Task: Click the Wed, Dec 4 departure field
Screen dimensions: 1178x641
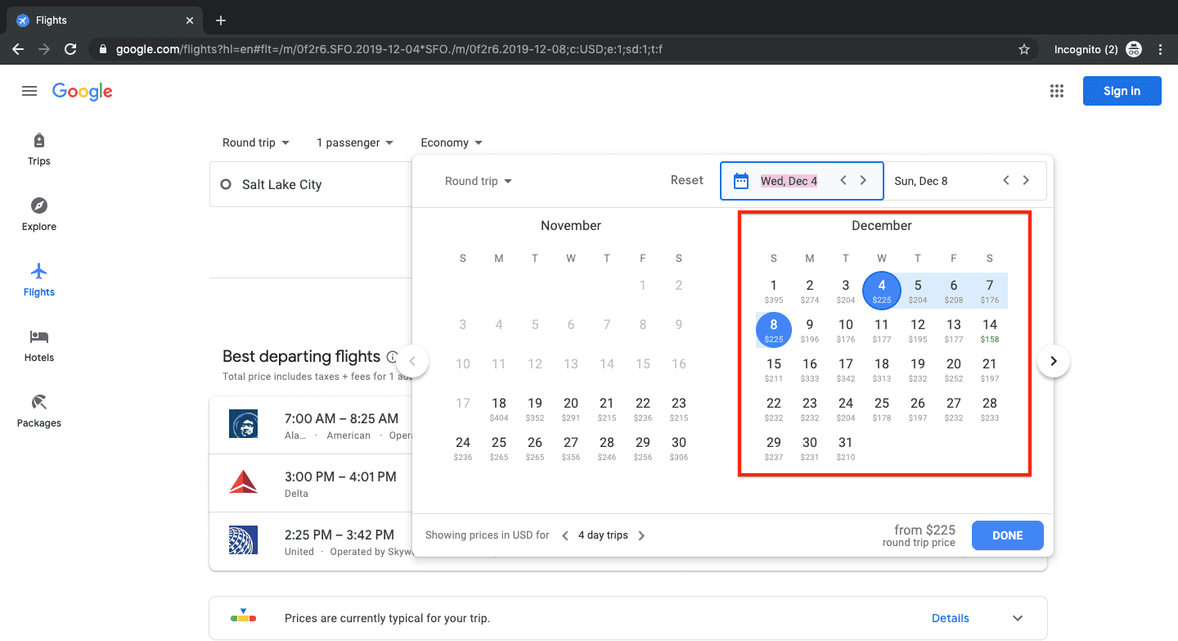Action: pyautogui.click(x=802, y=181)
